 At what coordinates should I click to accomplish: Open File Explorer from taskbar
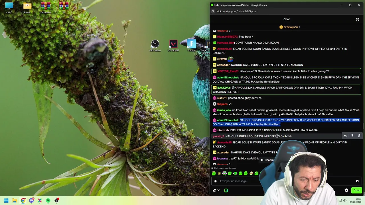point(15,200)
